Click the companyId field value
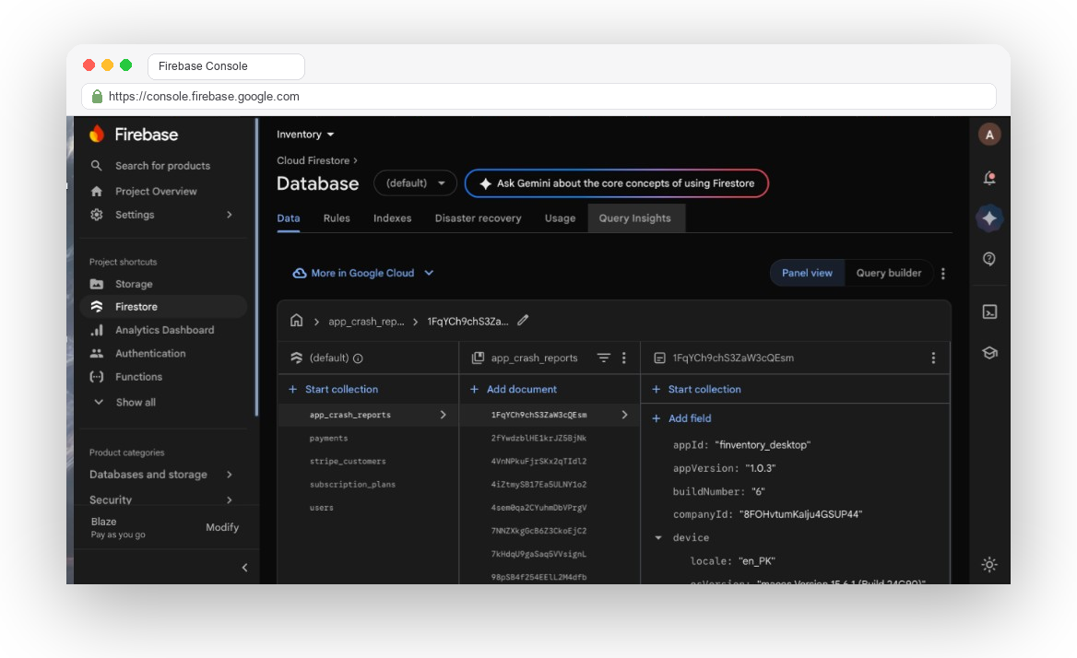This screenshot has height=658, width=1077. [x=801, y=514]
